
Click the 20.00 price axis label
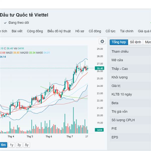point(100,115)
